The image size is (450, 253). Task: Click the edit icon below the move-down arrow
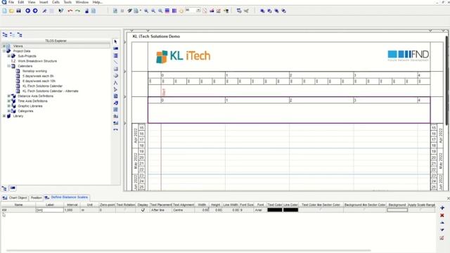click(442, 238)
